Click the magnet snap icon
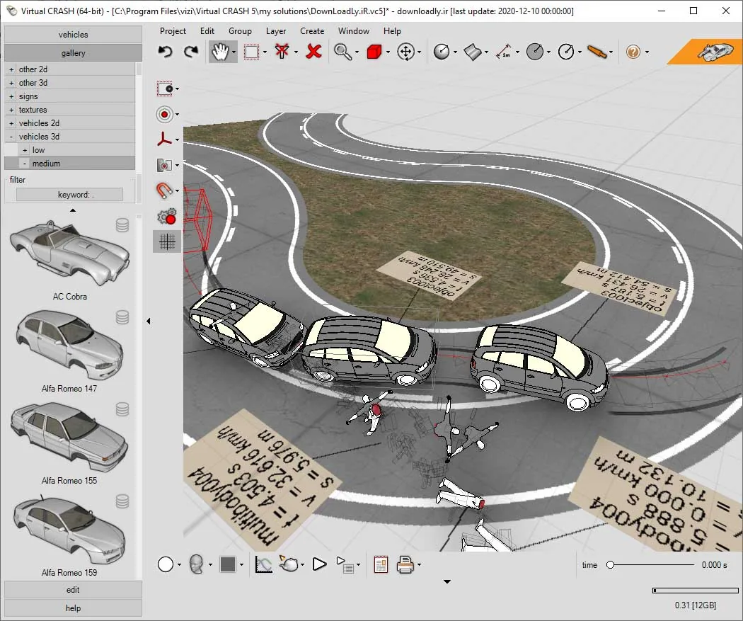The image size is (743, 621). (x=164, y=190)
